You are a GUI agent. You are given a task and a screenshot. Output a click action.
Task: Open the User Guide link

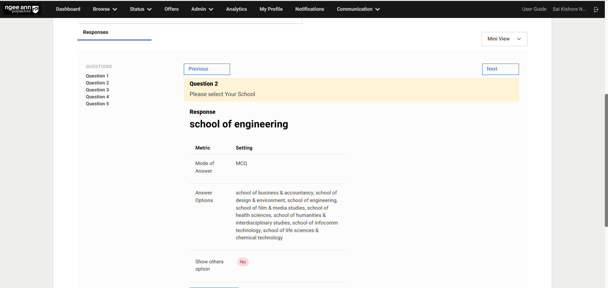534,9
